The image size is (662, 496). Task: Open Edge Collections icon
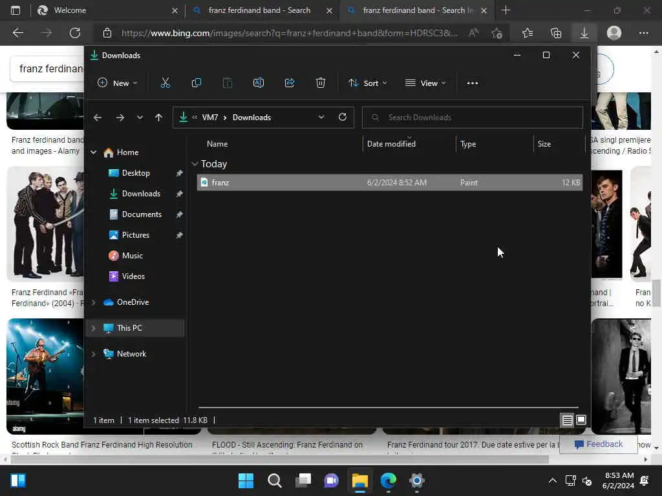pos(555,33)
